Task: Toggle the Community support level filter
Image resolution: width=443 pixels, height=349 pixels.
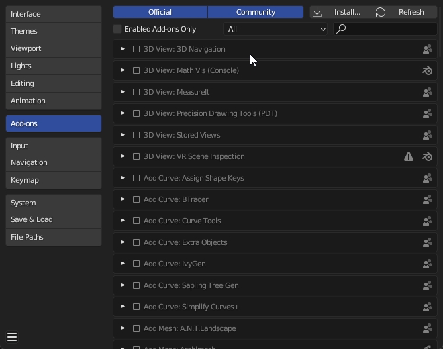Action: (x=255, y=12)
